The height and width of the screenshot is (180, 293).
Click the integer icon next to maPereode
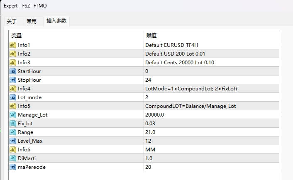(12, 167)
